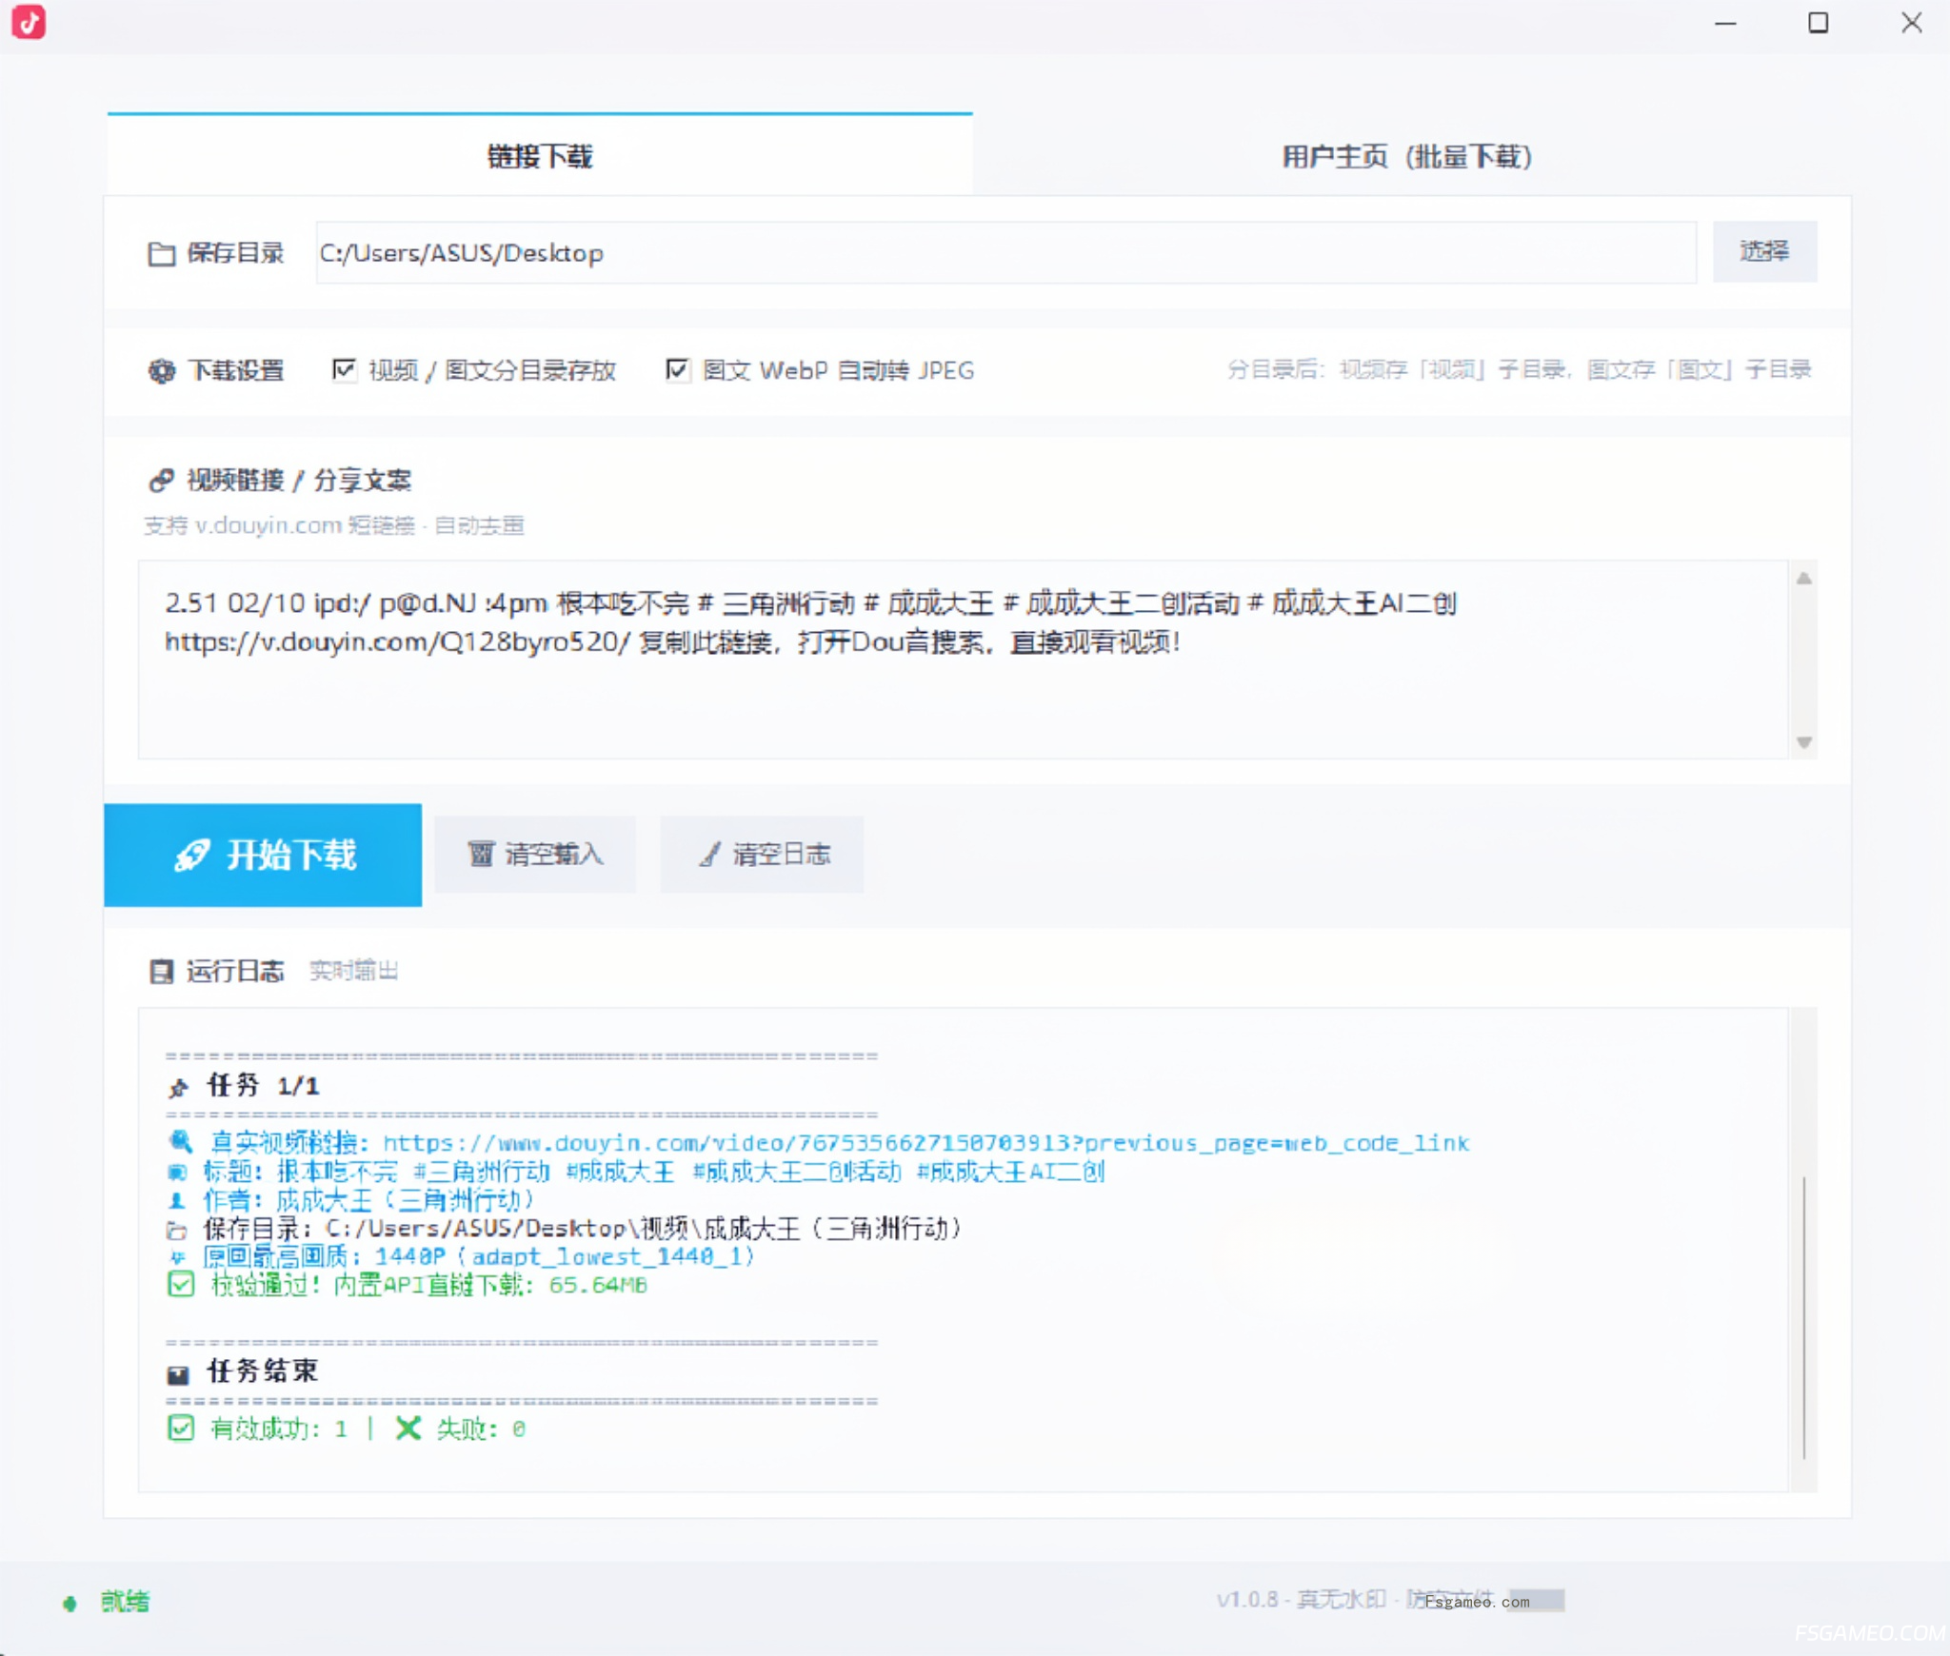Screen dimensions: 1950x1656
Task: Click the pin icon beside 任务 1/1
Action: point(178,1087)
